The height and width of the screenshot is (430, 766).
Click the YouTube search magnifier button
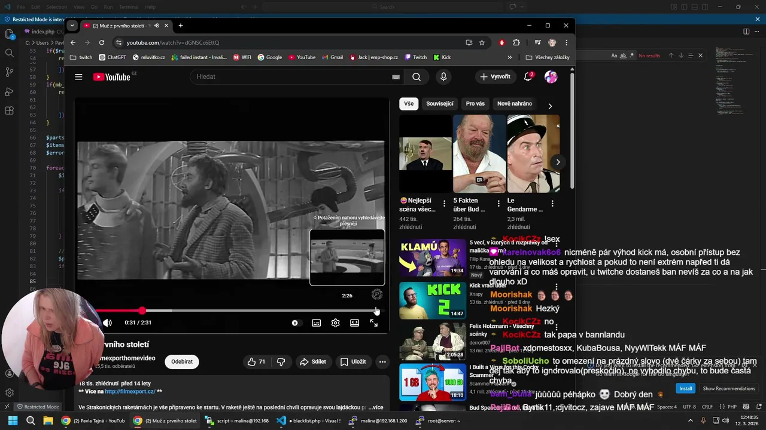click(x=417, y=76)
